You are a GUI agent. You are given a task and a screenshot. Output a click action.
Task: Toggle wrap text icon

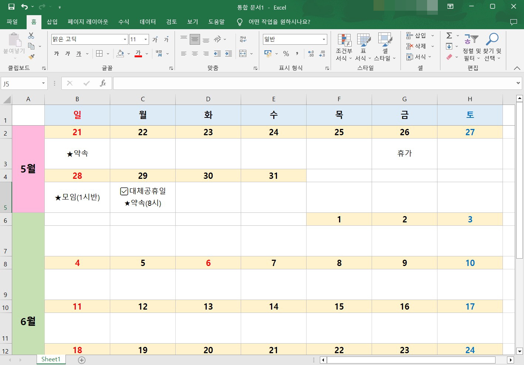pos(243,39)
